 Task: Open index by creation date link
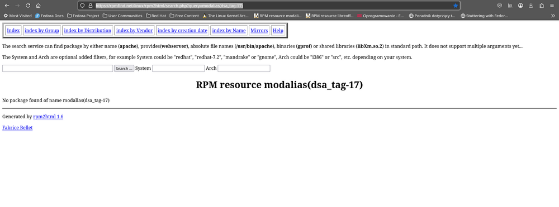182,31
